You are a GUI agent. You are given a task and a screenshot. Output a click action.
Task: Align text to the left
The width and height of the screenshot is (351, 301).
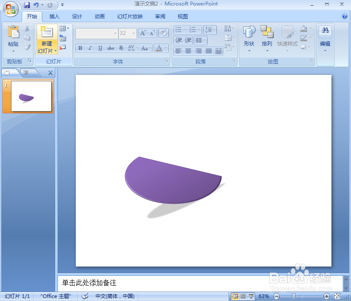pyautogui.click(x=178, y=51)
